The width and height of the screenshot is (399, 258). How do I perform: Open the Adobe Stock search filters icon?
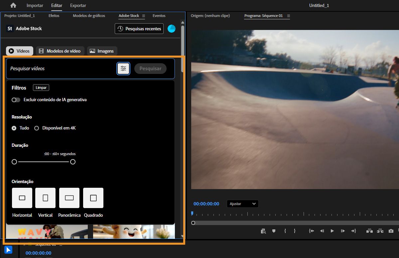coord(123,68)
